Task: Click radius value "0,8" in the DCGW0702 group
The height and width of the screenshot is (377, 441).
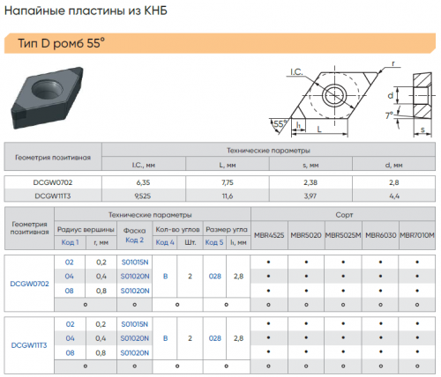Action: tap(101, 291)
